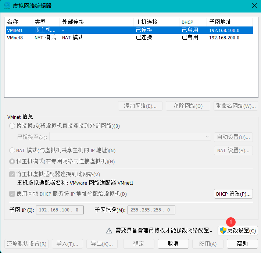Click 还原默认设置(R) button
Image resolution: width=261 pixels, height=253 pixels.
26,244
